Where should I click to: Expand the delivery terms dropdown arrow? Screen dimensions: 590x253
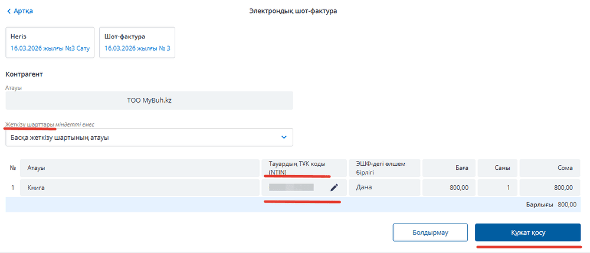click(x=284, y=137)
